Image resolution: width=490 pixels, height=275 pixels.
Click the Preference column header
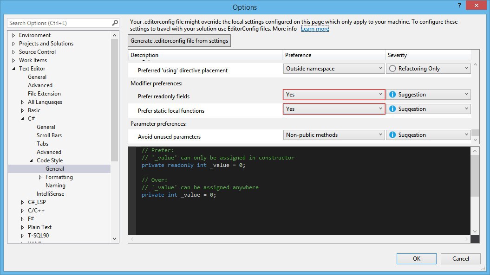pos(334,55)
